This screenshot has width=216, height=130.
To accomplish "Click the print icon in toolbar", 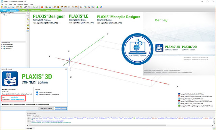I will pyautogui.click(x=50, y=7).
